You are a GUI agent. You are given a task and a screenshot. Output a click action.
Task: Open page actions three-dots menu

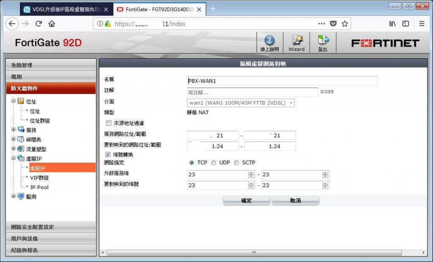(321, 24)
